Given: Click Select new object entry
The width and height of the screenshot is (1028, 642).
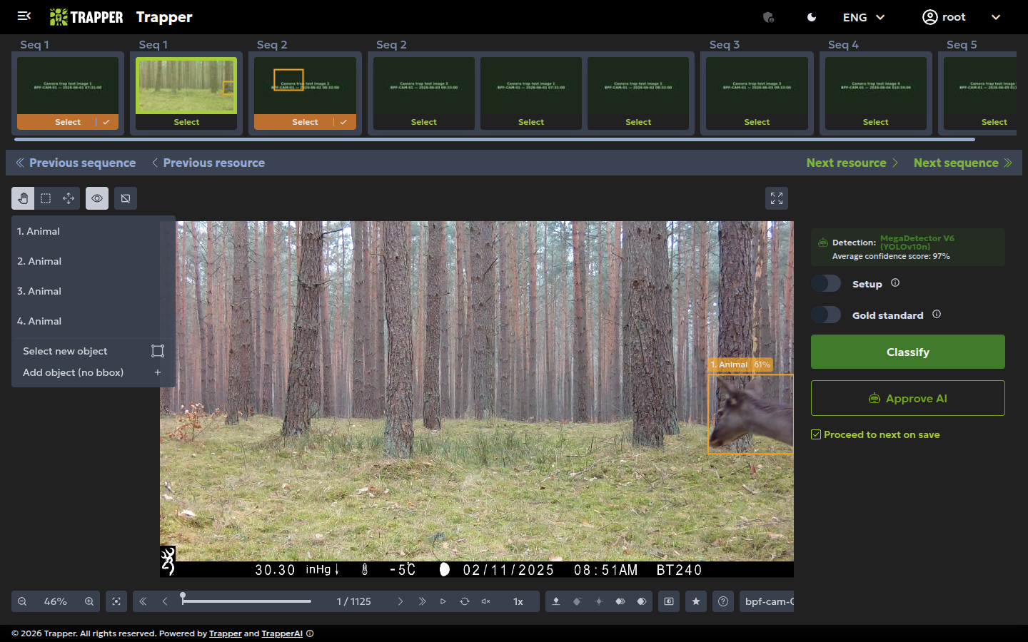Looking at the screenshot, I should coord(94,351).
